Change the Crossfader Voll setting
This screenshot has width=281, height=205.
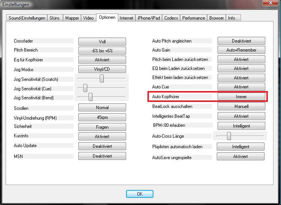102,42
